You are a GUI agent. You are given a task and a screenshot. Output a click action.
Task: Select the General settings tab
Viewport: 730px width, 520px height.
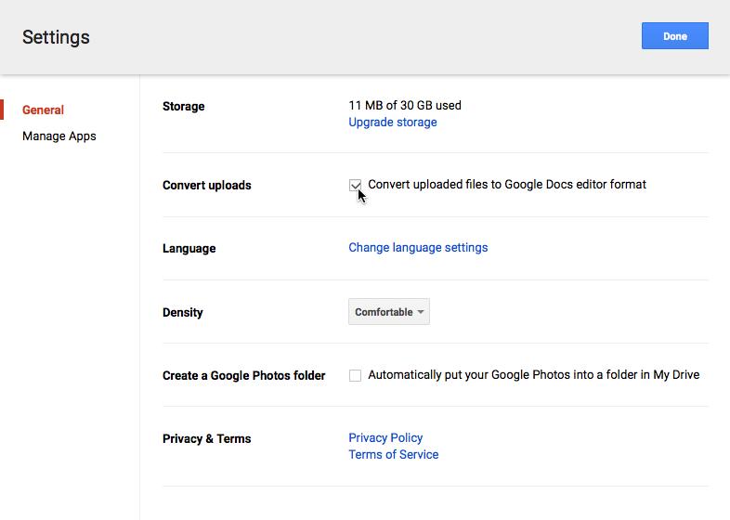[x=43, y=110]
